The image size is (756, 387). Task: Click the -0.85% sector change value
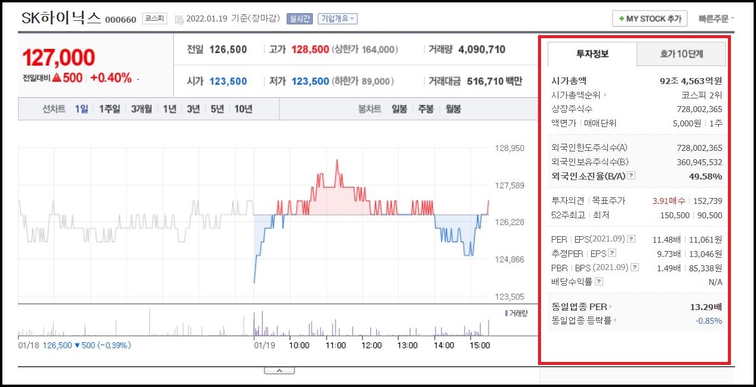pos(708,321)
